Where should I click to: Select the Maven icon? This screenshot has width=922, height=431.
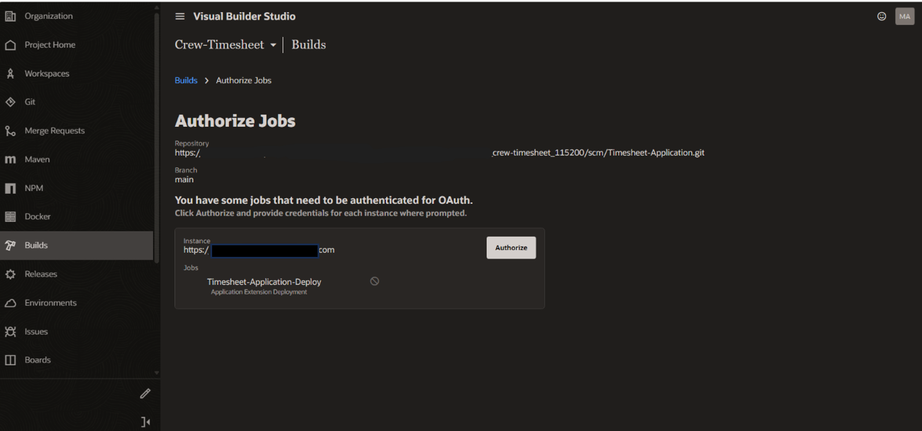[10, 160]
